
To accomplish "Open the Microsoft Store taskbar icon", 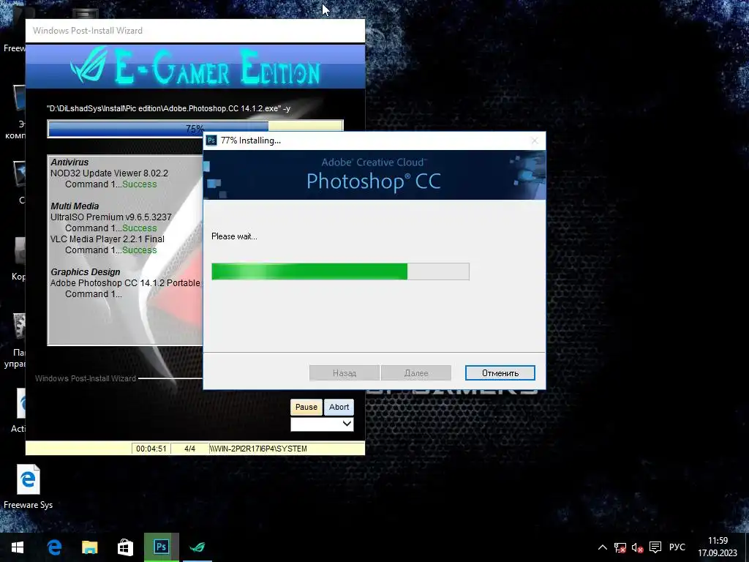I will pos(125,547).
